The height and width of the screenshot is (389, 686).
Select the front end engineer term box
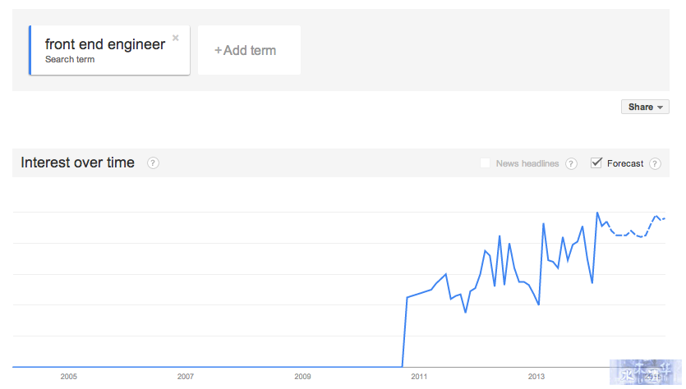tap(109, 50)
